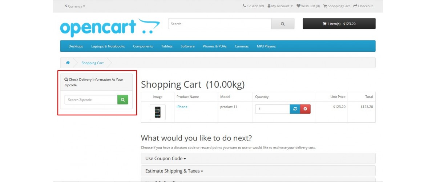Focus the iPhone quantity field
Viewport: 436px width, 182px height.
tap(272, 109)
